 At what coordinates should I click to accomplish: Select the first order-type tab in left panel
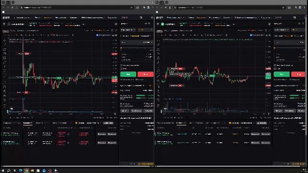click(x=124, y=36)
